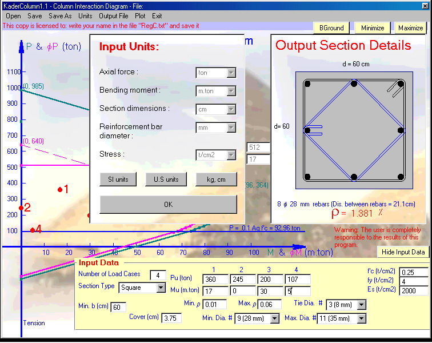Click the Min. b (cm) field
Image resolution: width=432 pixels, height=343 pixels.
(x=119, y=308)
